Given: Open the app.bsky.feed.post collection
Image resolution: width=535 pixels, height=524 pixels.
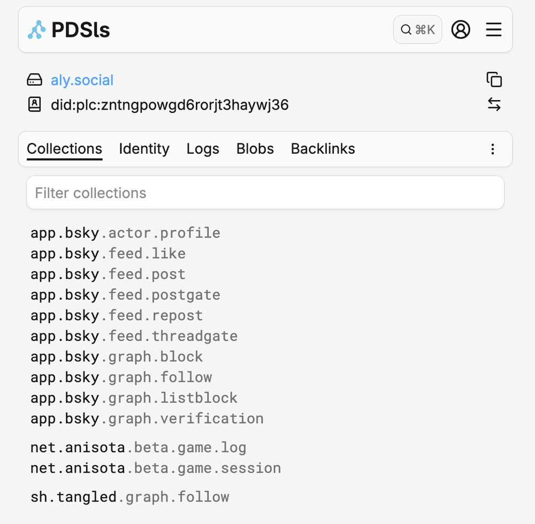Looking at the screenshot, I should pos(108,274).
